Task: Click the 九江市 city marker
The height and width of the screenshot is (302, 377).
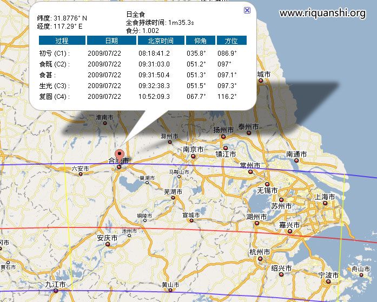Action: click(56, 291)
